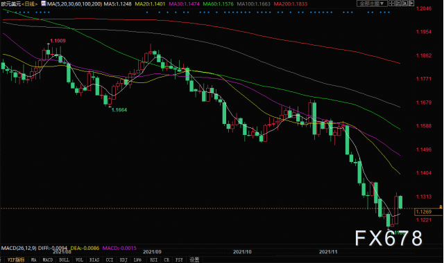Click the rightmost toolbar icon at top right
The width and height of the screenshot is (444, 263).
point(411,3)
